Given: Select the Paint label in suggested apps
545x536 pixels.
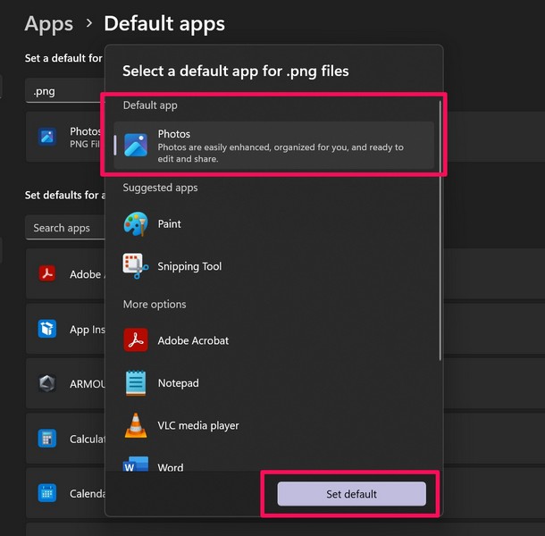Looking at the screenshot, I should [x=170, y=224].
